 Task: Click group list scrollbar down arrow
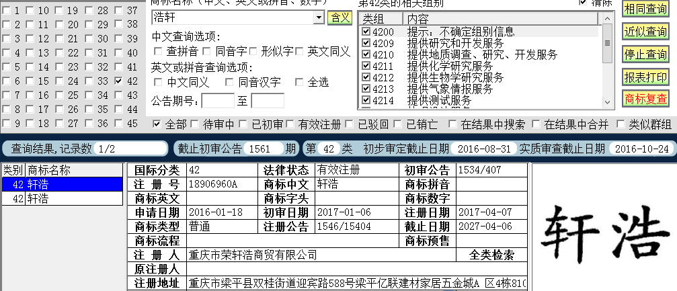tap(608, 102)
